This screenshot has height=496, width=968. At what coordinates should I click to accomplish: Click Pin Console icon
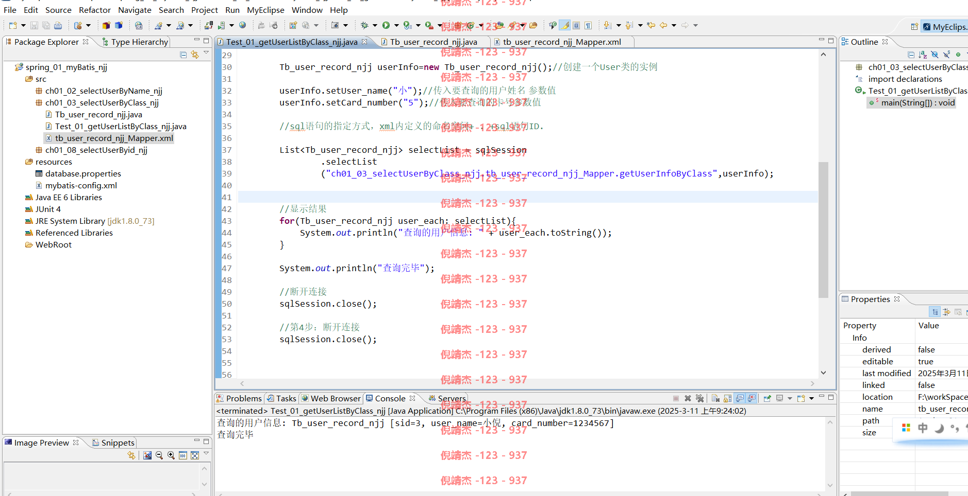click(767, 398)
